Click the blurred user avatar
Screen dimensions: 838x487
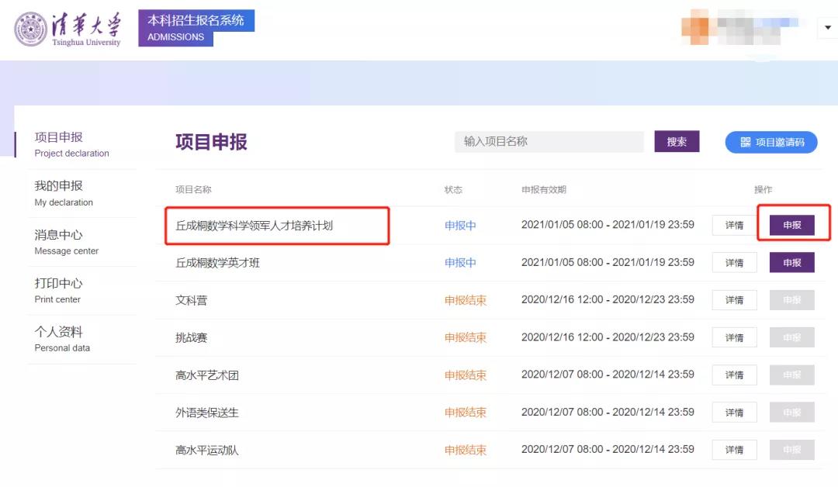click(694, 29)
